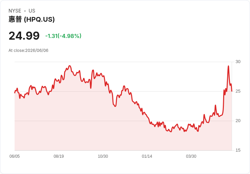Click the chart's first data point at left edge

tap(15, 93)
